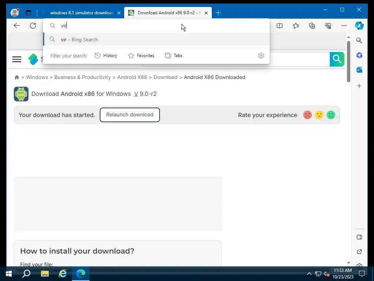Open Microsoft 365 sidebar icon
Image resolution: width=374 pixels, height=281 pixels.
coord(359,55)
